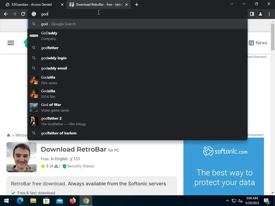Select 'godfather 2' Film trilogy suggestion
275x206 pixels.
tap(137, 121)
